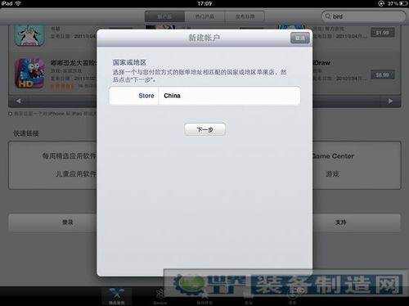Tap the 支持 button at the bottom right
The width and height of the screenshot is (409, 306).
click(x=357, y=223)
